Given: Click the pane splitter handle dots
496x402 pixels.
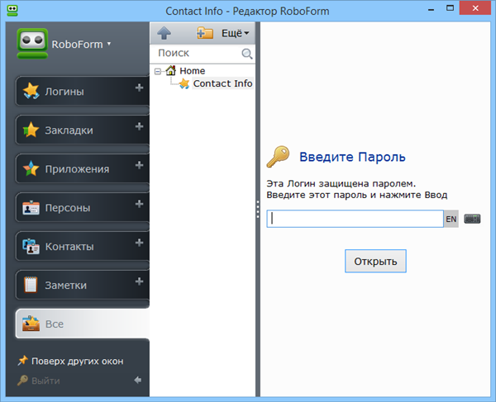Looking at the screenshot, I should [258, 209].
